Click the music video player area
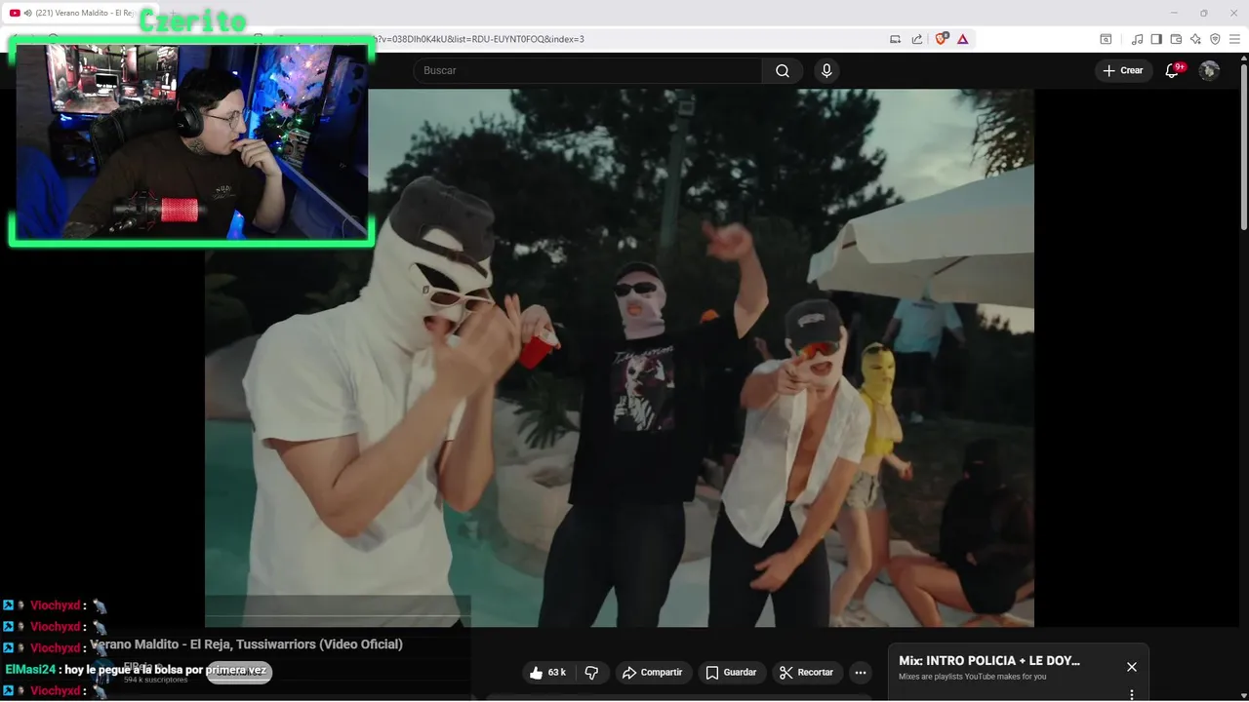1249x702 pixels. pyautogui.click(x=619, y=357)
